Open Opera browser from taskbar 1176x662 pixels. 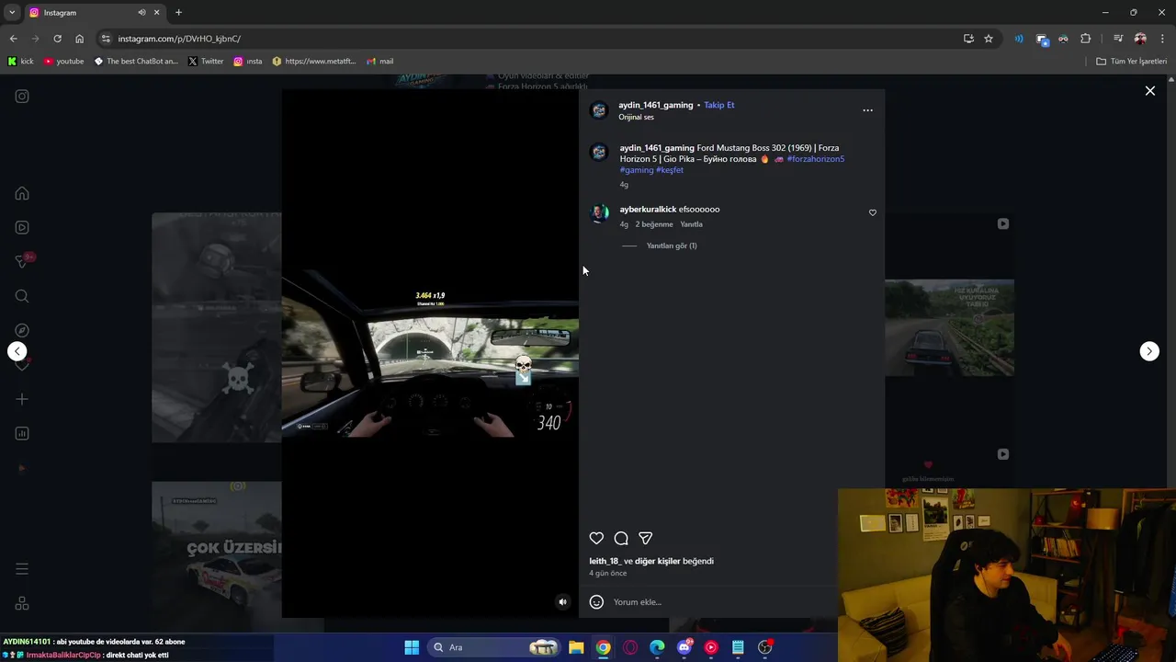point(630,647)
